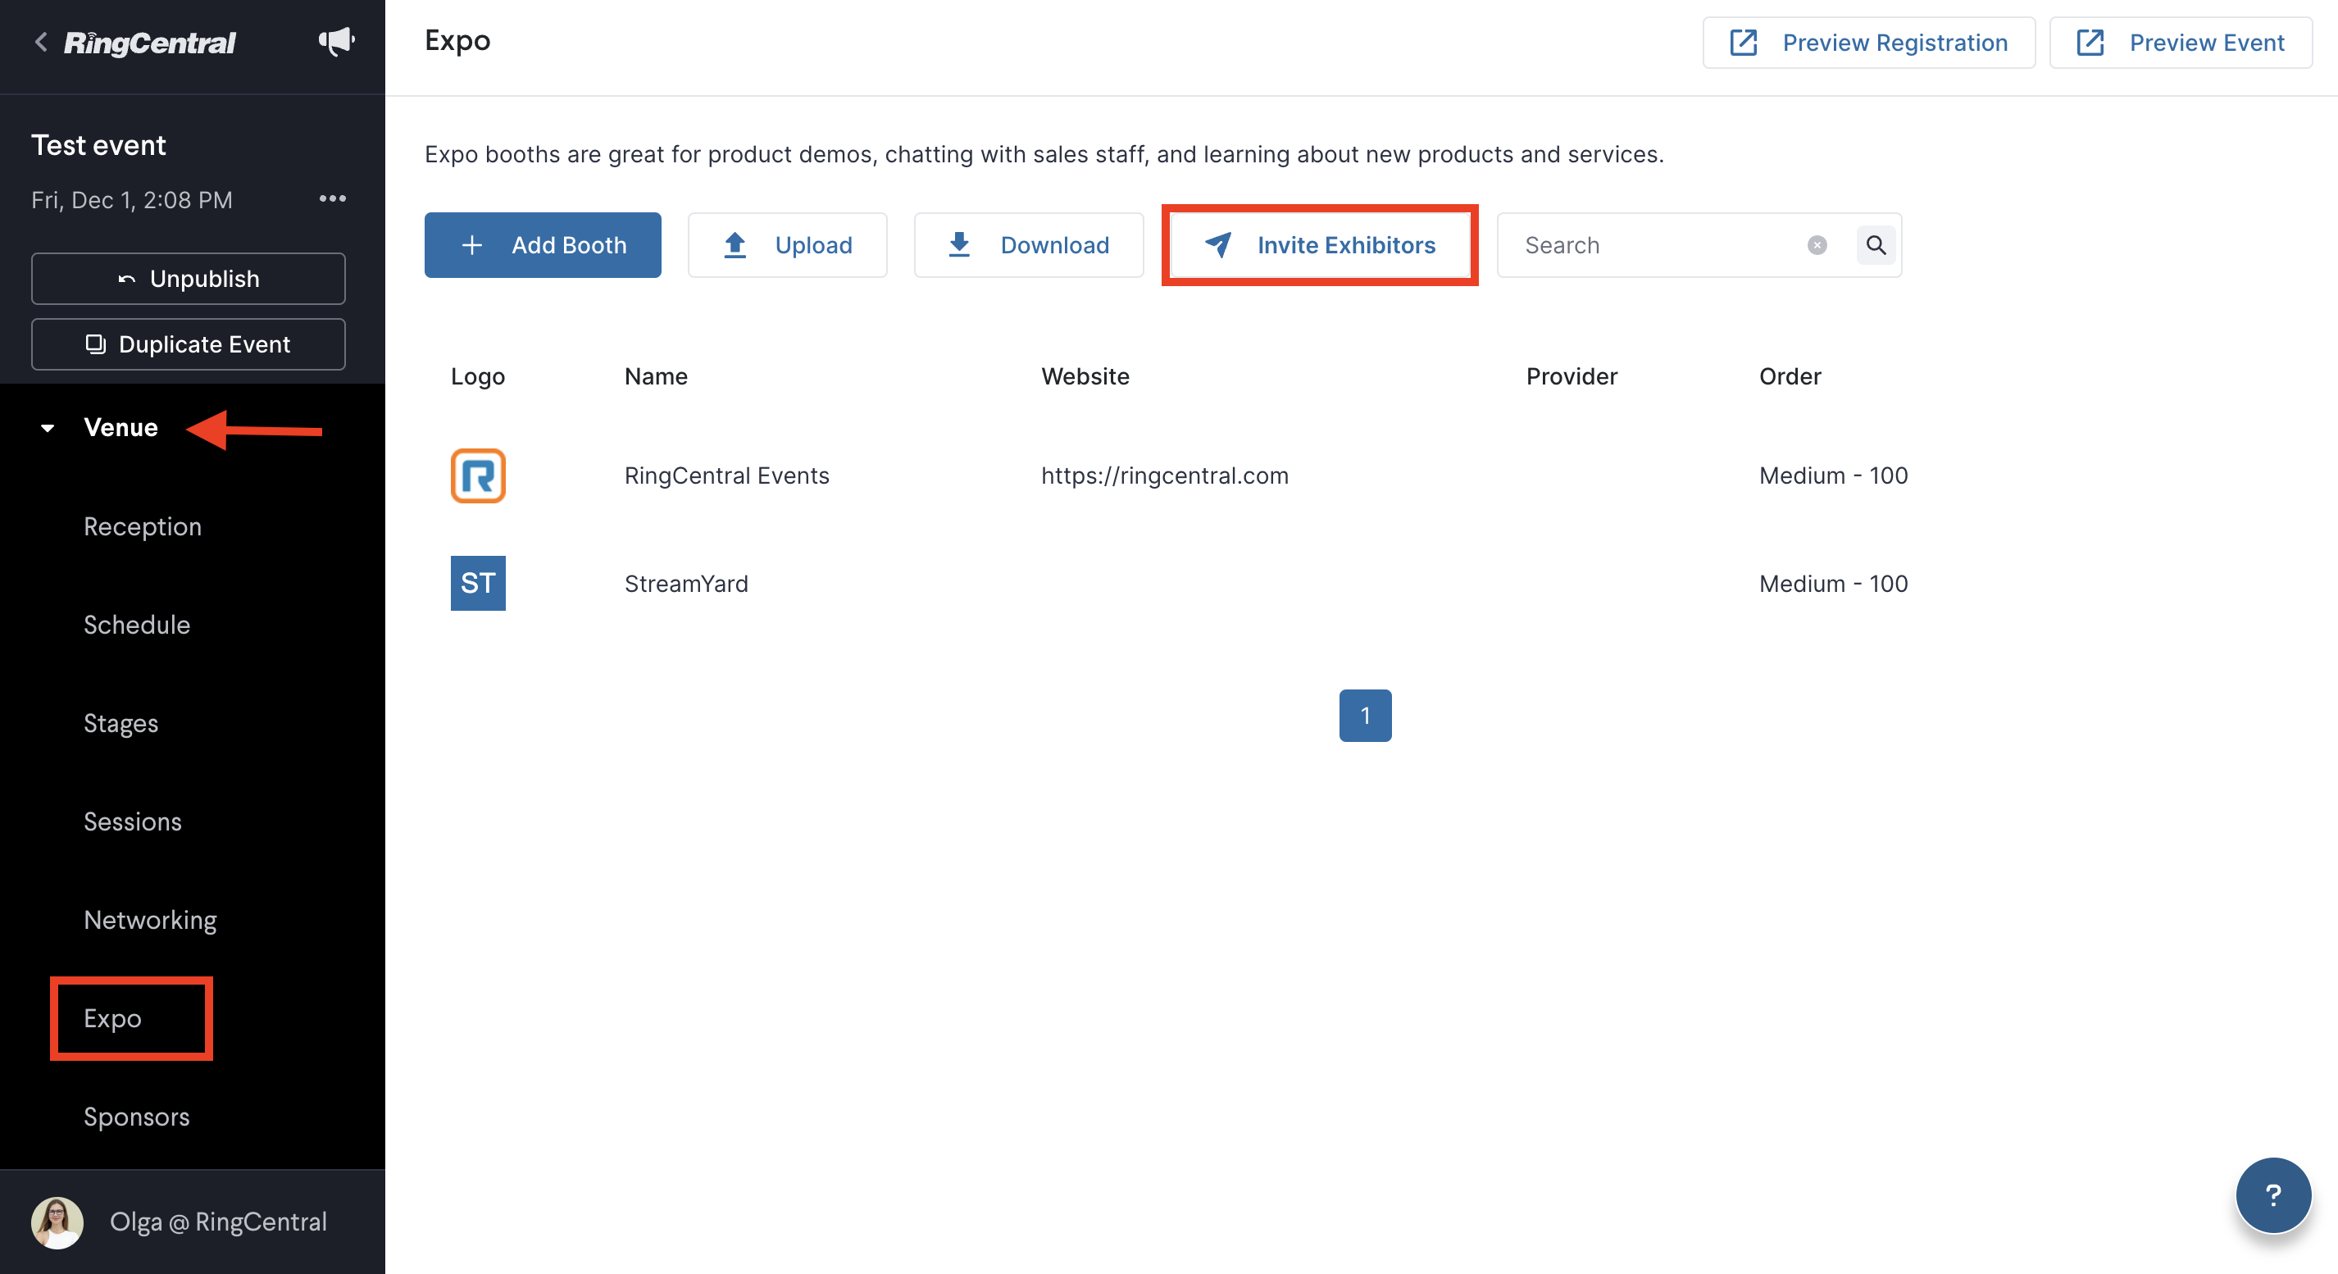The width and height of the screenshot is (2338, 1274).
Task: Open Preview Event
Action: click(2180, 43)
